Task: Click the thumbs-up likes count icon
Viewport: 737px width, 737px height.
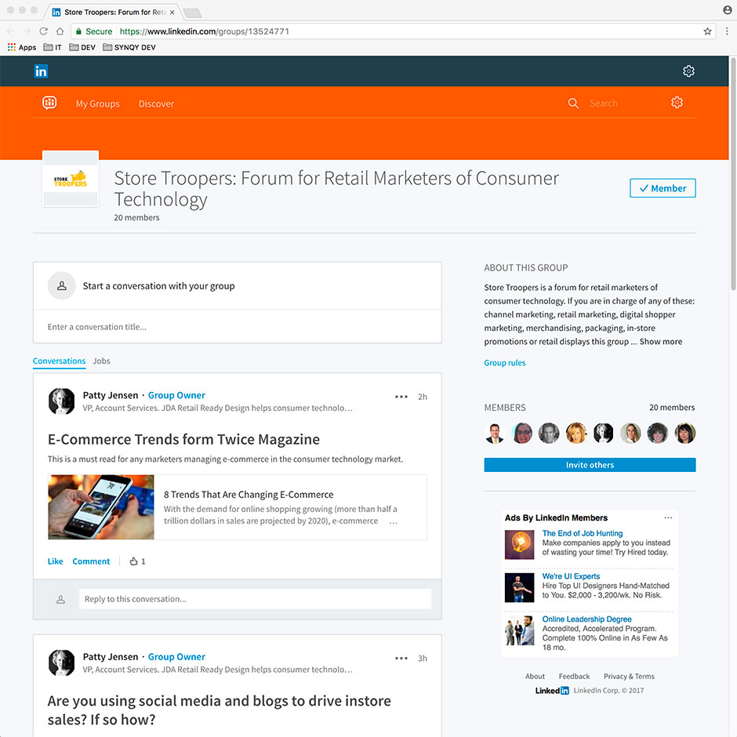Action: pyautogui.click(x=133, y=561)
